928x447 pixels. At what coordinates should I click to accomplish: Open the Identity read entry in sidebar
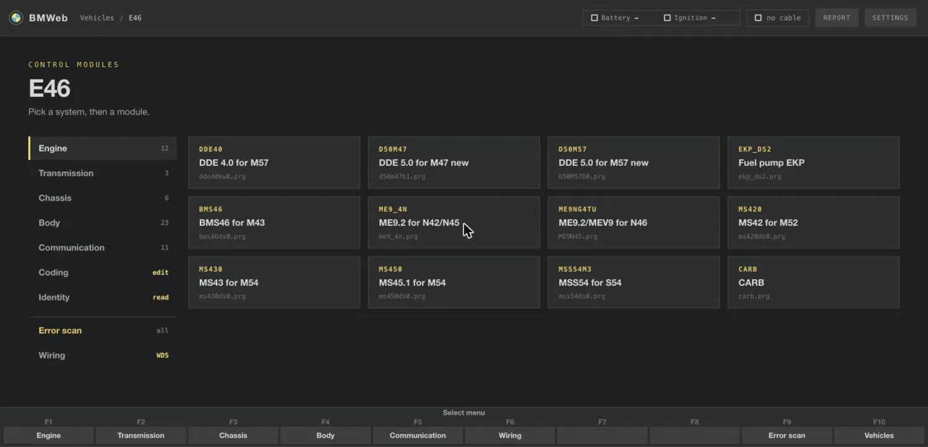(x=103, y=297)
